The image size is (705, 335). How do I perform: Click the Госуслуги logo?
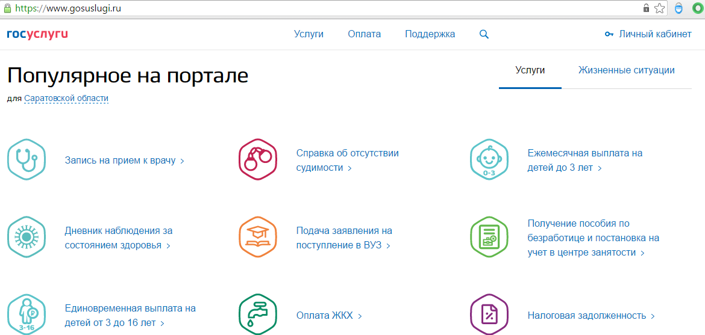coord(37,34)
